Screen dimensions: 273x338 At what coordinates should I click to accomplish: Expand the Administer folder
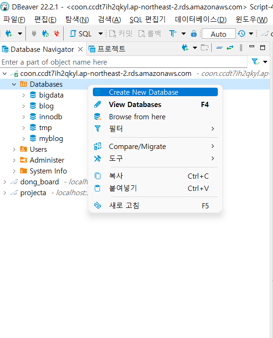pyautogui.click(x=14, y=160)
